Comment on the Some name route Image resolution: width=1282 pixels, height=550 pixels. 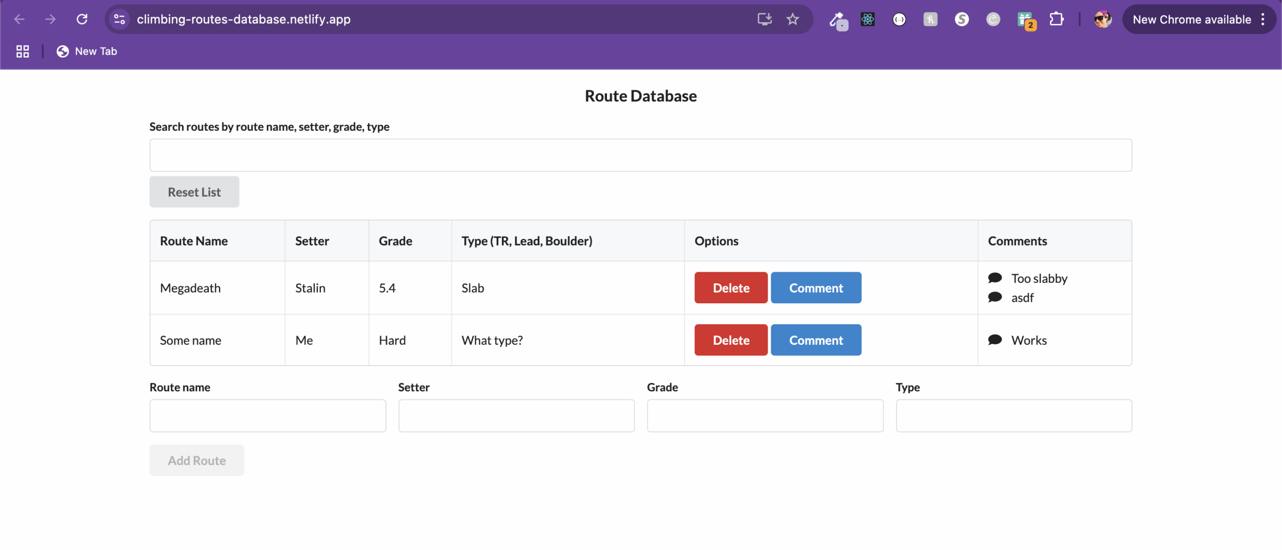(x=815, y=340)
